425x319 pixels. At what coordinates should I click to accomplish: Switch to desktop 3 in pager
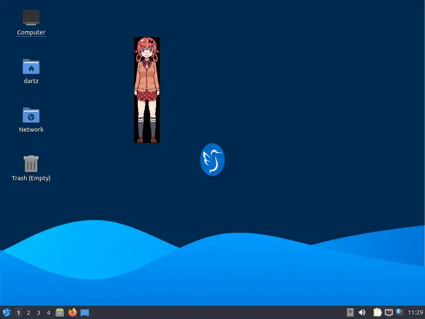point(39,313)
